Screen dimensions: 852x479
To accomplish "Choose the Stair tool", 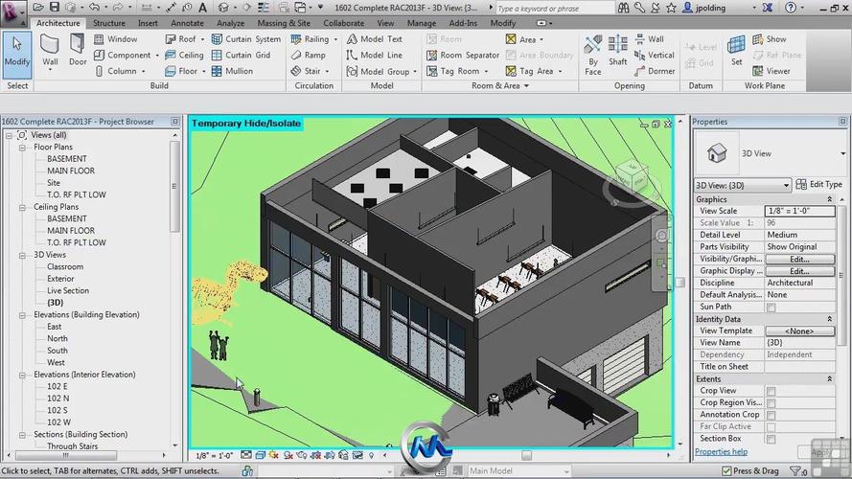I will pyautogui.click(x=306, y=71).
